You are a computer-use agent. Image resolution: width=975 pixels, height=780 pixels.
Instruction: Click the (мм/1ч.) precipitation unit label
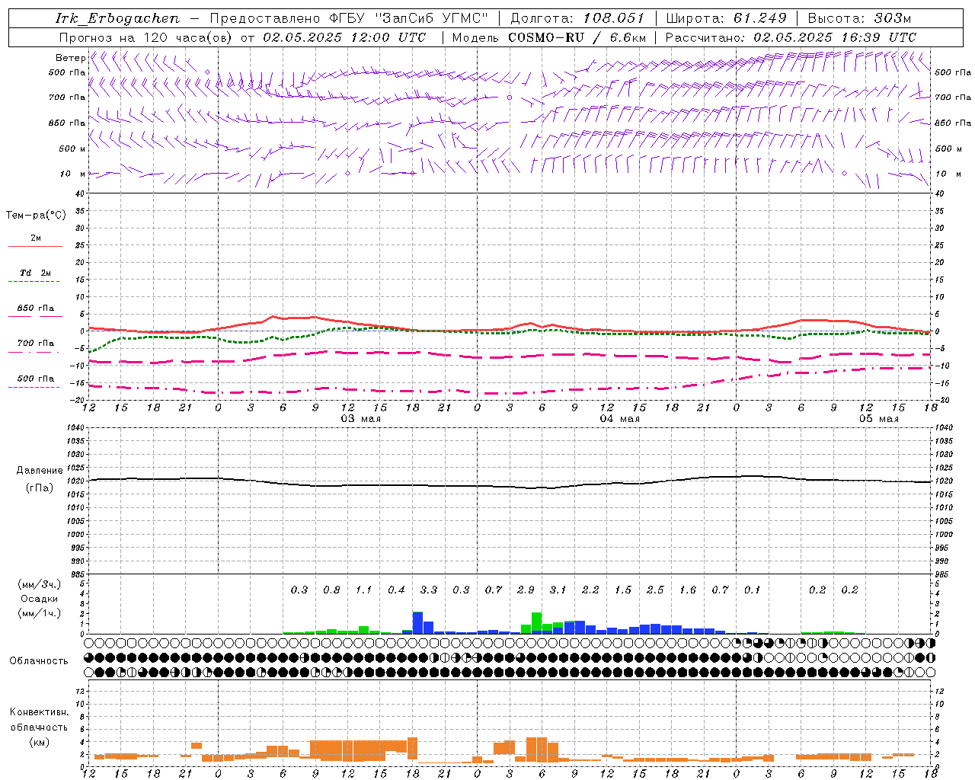click(x=39, y=613)
